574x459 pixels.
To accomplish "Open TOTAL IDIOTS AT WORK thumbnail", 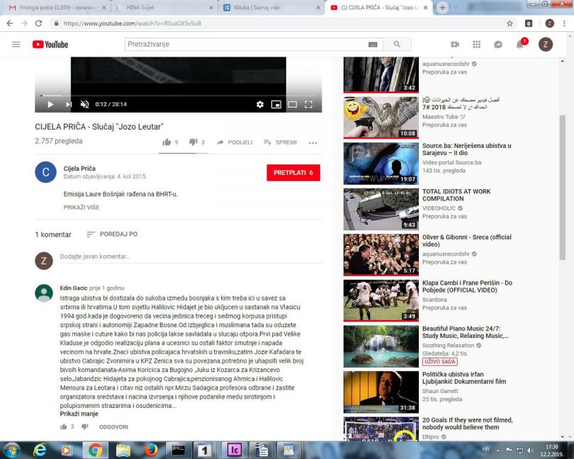I will coord(371,209).
